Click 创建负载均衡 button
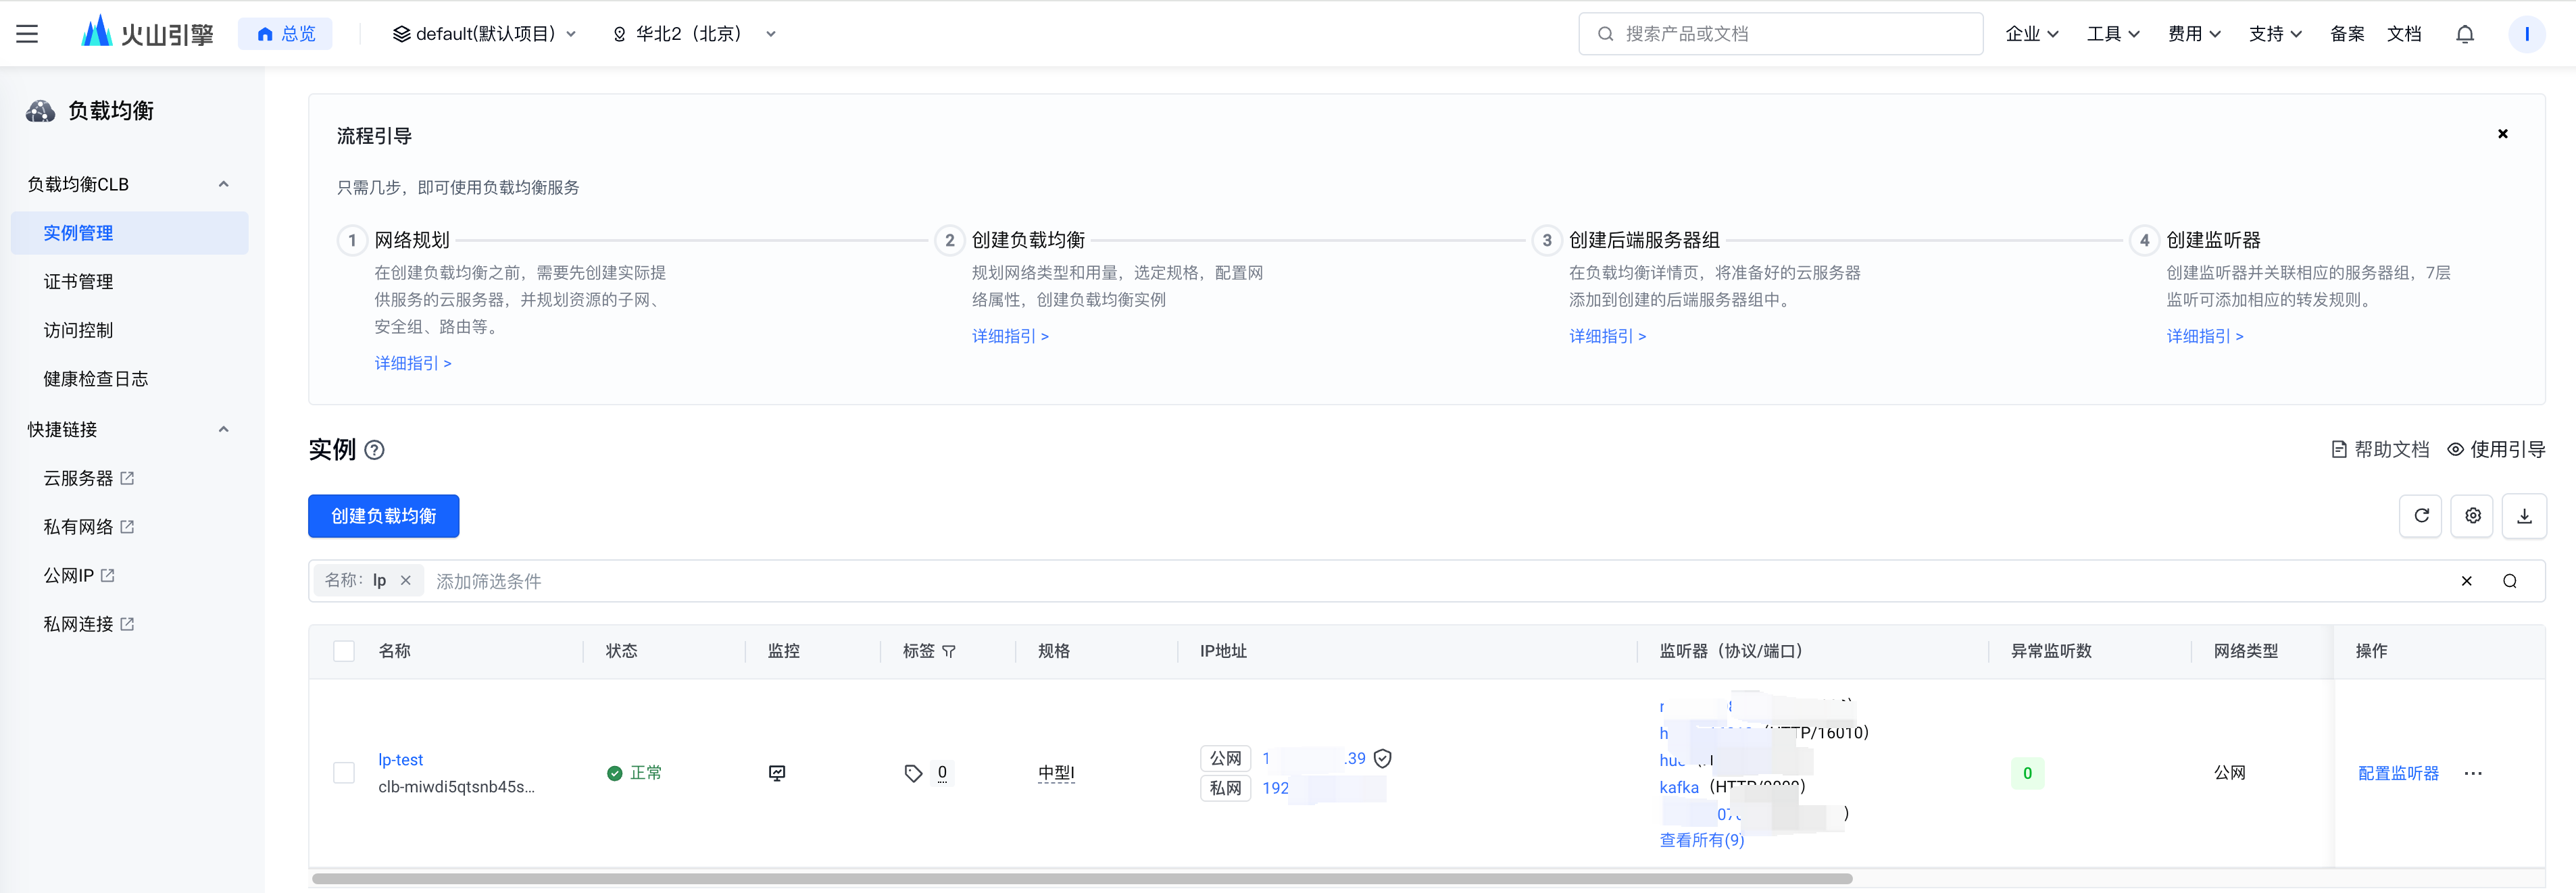 pos(383,516)
